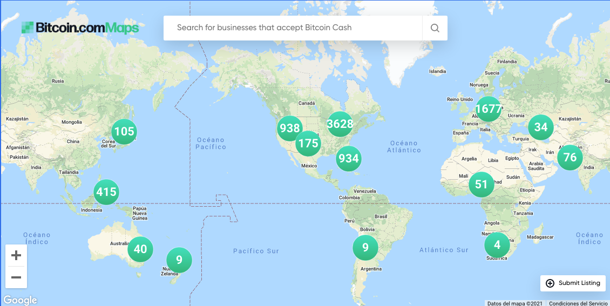Select the 4 cluster in South Africa
The image size is (610, 306).
coord(497,246)
